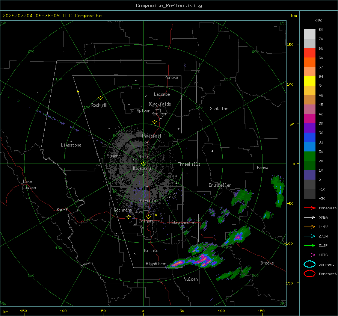
Task: Click the ThreeHills label
Action: 189,164
